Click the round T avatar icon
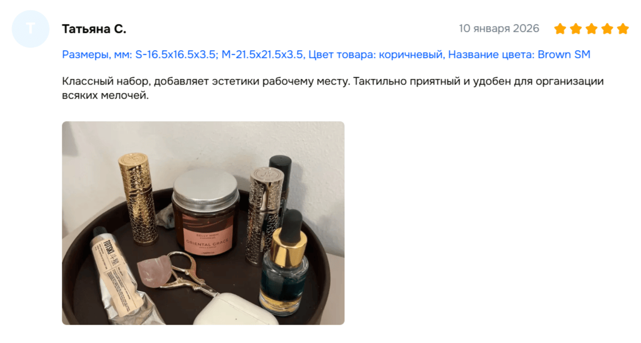 [x=30, y=29]
